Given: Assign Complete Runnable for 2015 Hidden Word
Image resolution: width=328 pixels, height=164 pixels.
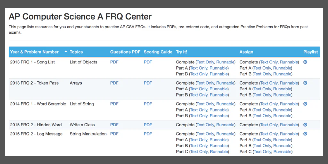Looking at the screenshot, I should pyautogui.click(x=289, y=125).
